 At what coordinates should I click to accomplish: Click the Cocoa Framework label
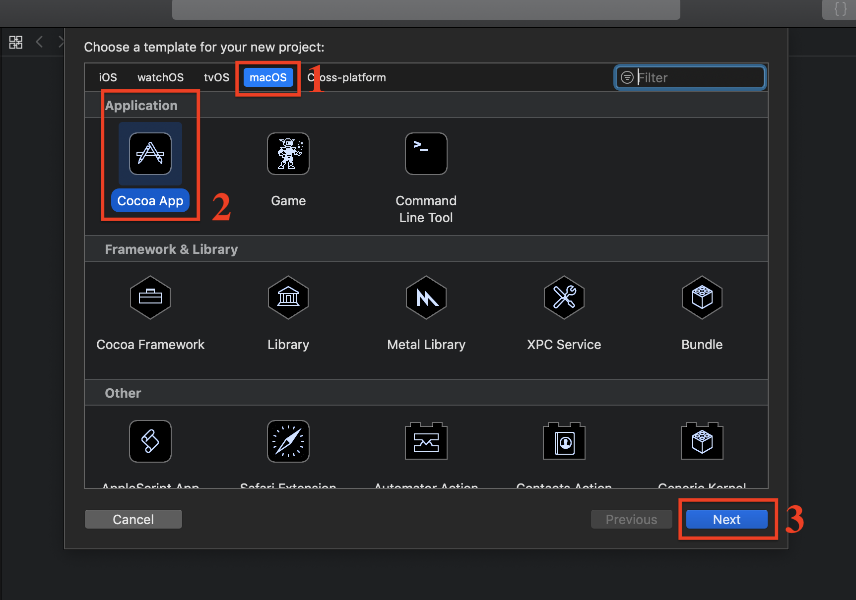point(150,345)
